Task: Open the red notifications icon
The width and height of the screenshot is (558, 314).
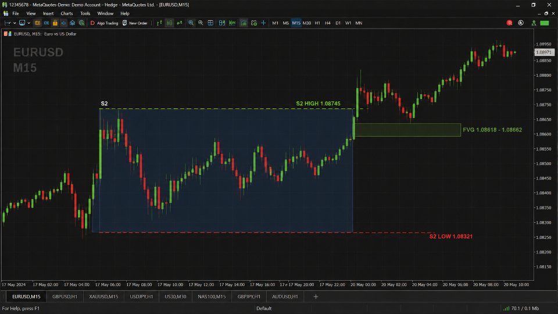Action: [510, 23]
